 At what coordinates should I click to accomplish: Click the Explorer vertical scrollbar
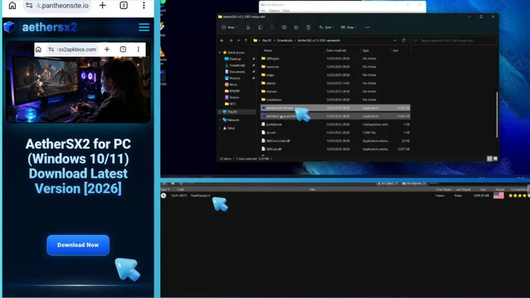click(497, 115)
